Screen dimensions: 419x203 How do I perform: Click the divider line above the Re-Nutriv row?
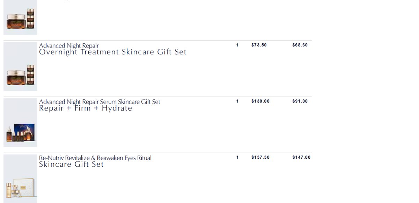[x=157, y=153]
